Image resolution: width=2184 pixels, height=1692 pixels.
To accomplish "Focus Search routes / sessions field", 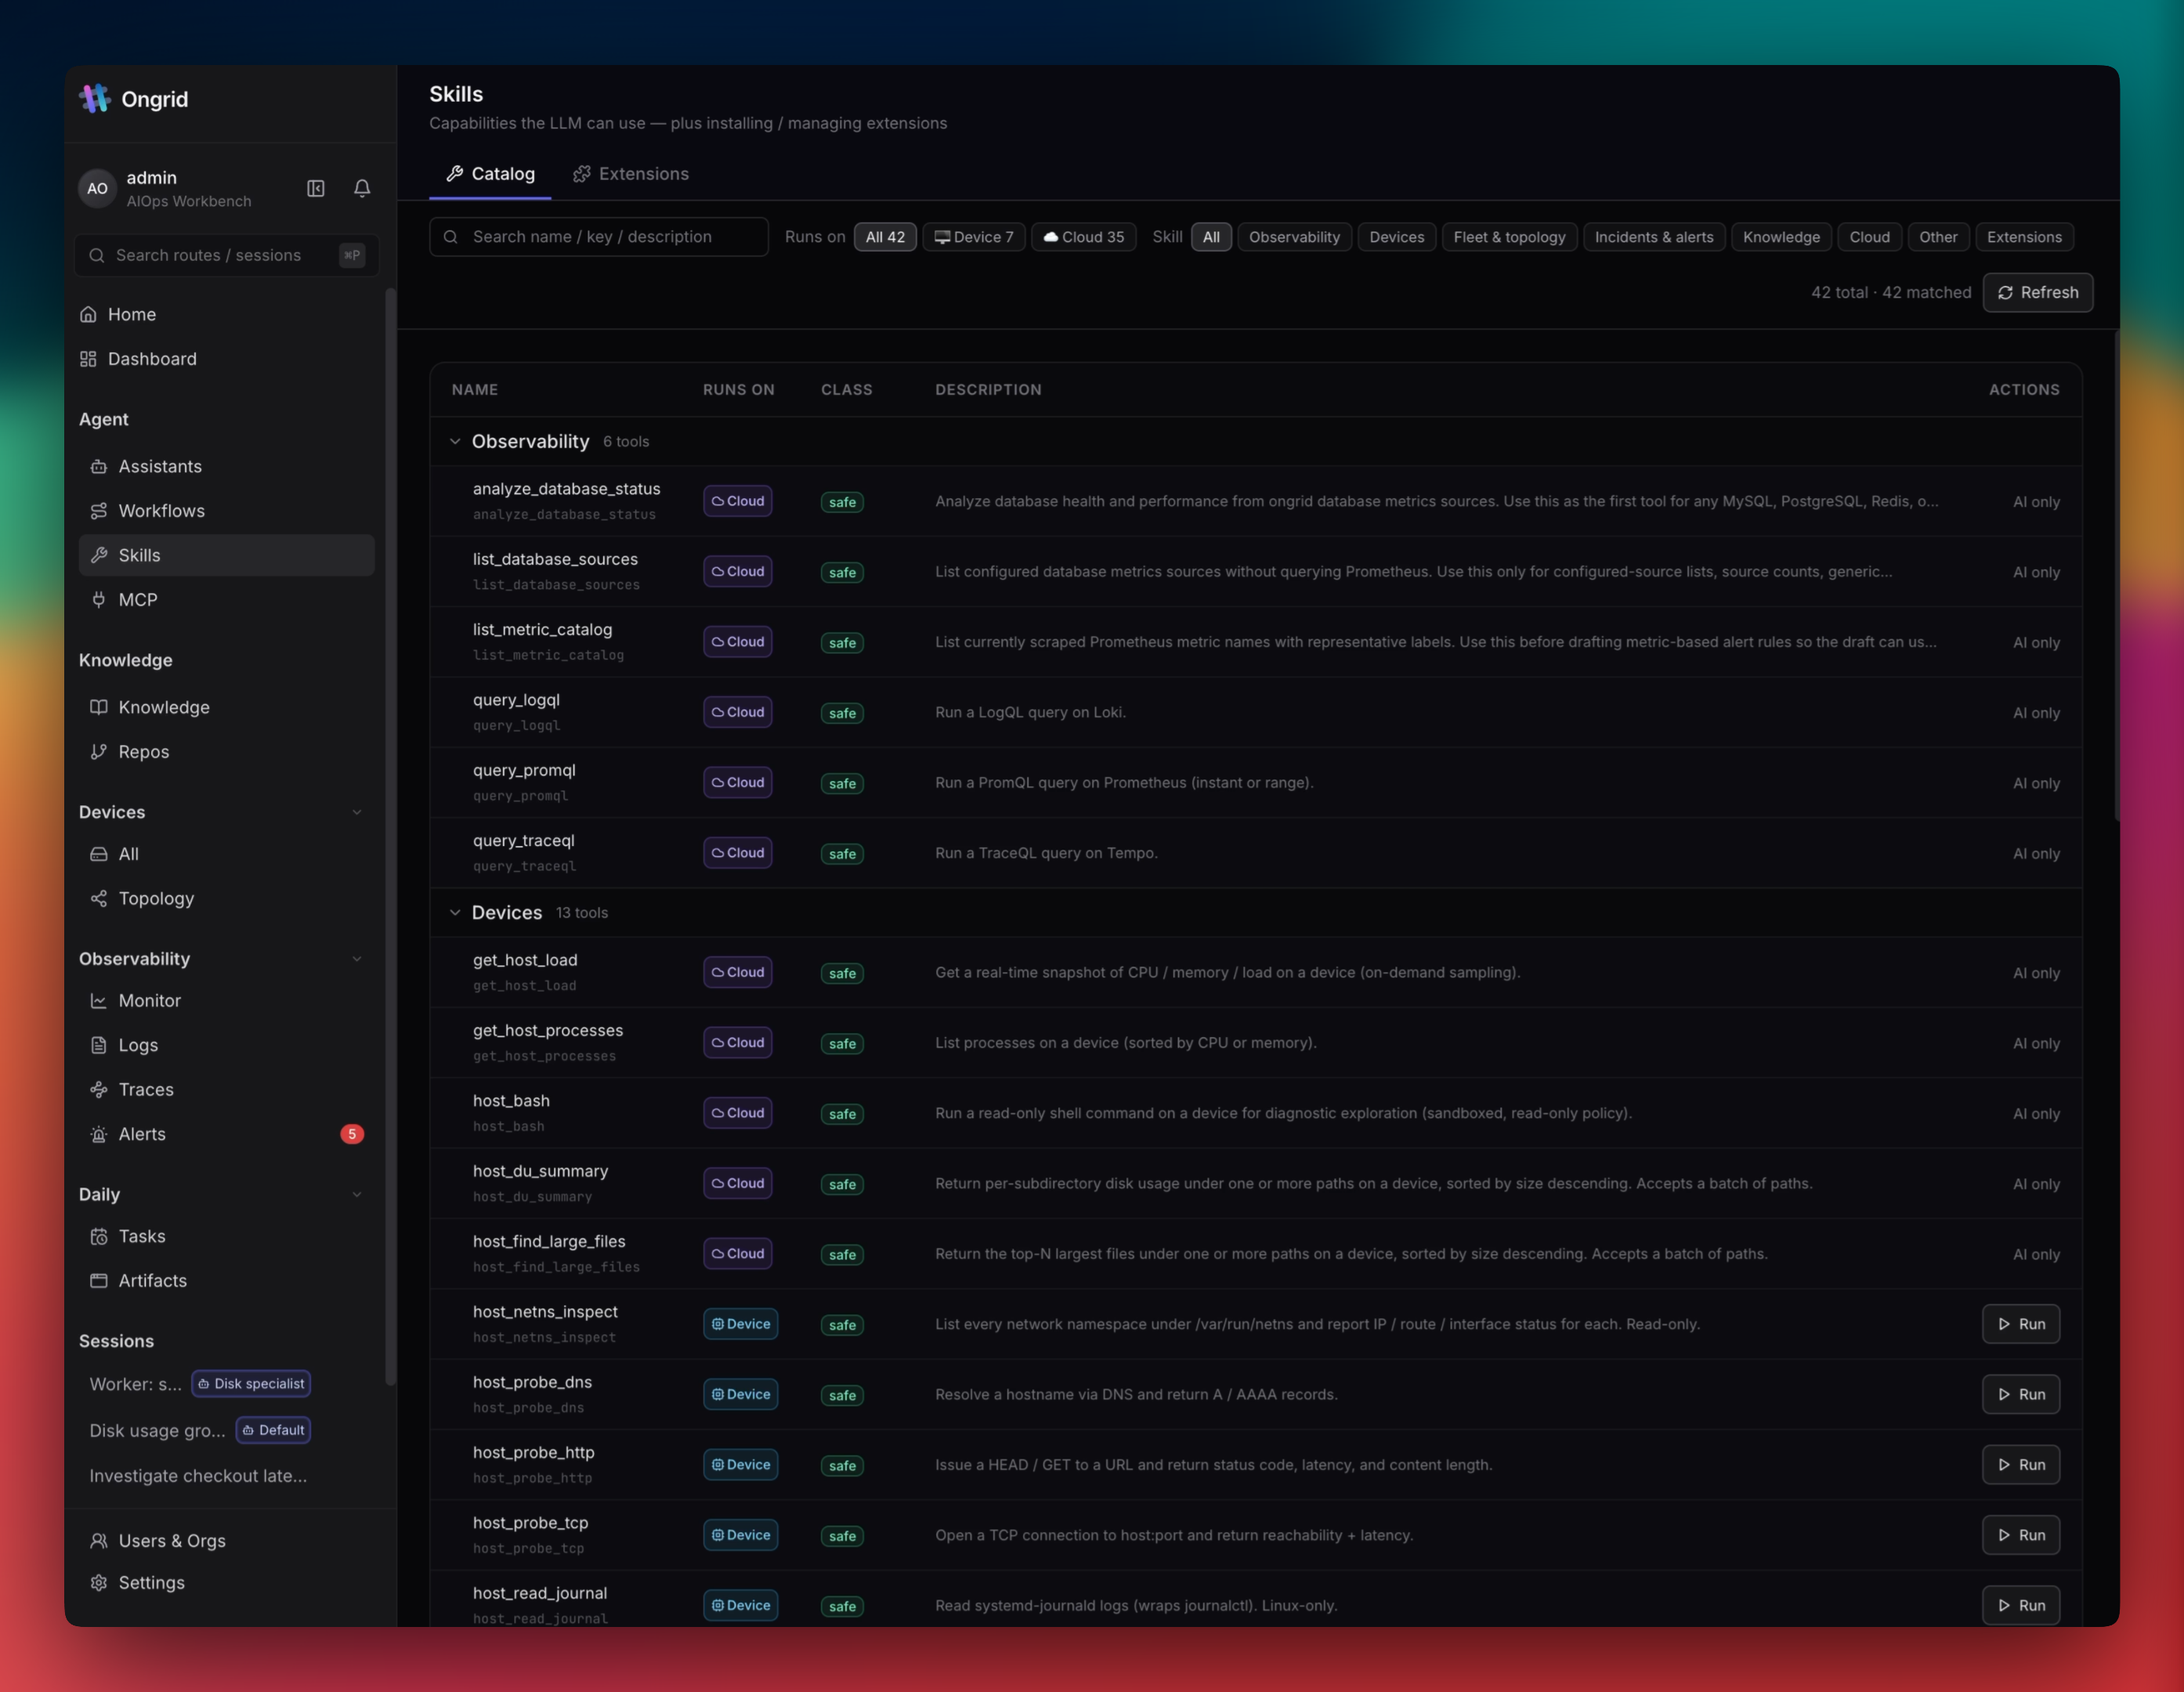I will 226,255.
